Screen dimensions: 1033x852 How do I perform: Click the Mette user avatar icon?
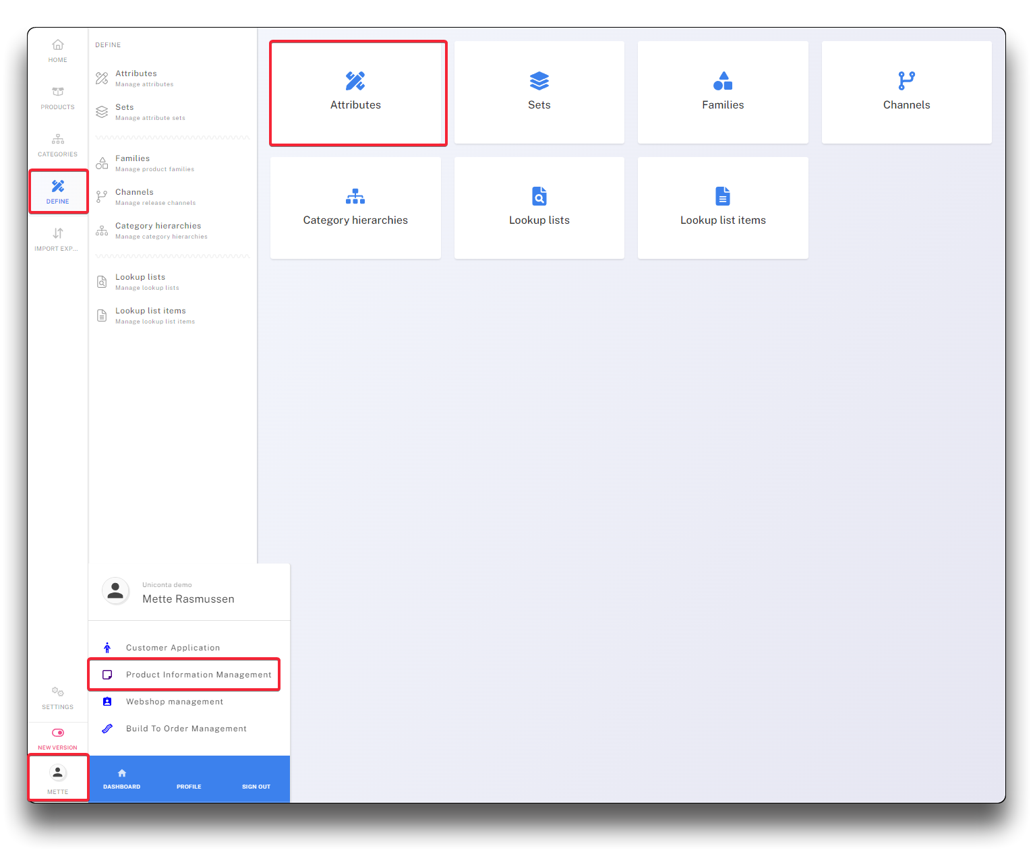coord(58,772)
